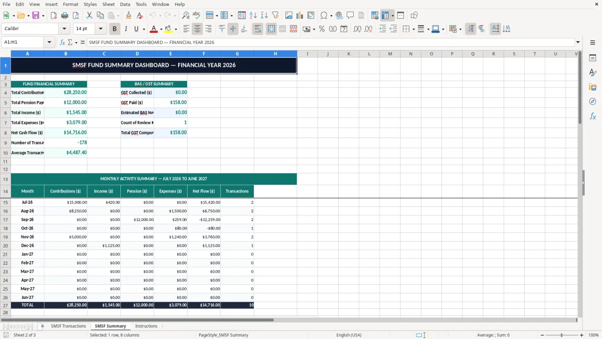The image size is (602, 339).
Task: Toggle merge and center cells
Action: pyautogui.click(x=271, y=29)
